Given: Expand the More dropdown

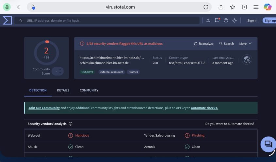Looking at the screenshot, I should click(x=245, y=44).
